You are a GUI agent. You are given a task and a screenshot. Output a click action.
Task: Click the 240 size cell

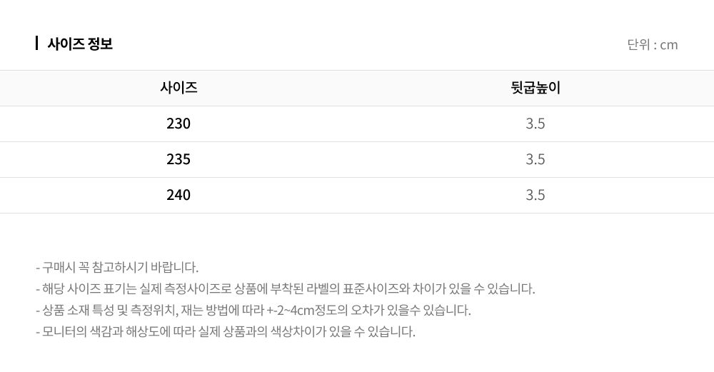coord(178,195)
